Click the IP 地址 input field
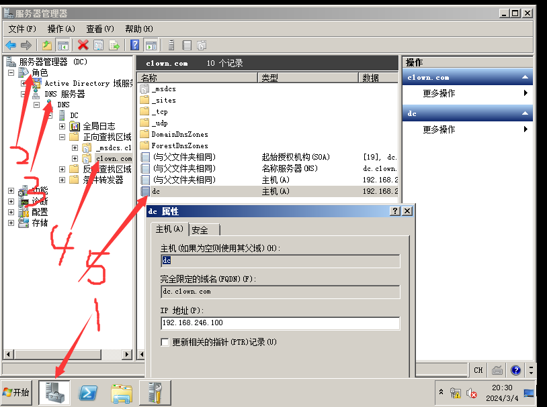Viewport: 547px width, 407px height. click(x=280, y=323)
